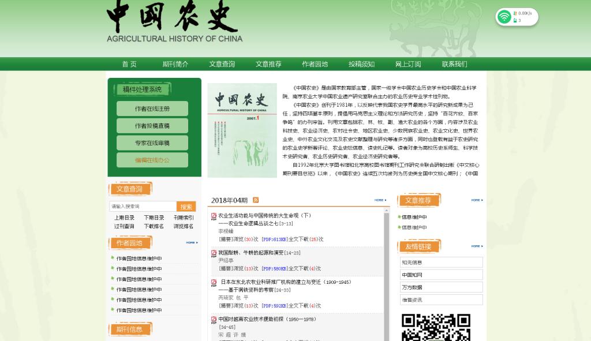591x341 pixels.
Task: Open the 网上订阅 menu item
Action: point(408,64)
